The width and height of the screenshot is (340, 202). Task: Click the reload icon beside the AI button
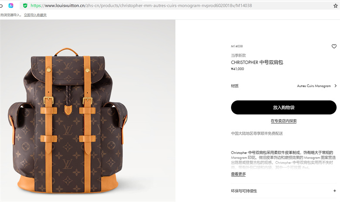(1, 6)
